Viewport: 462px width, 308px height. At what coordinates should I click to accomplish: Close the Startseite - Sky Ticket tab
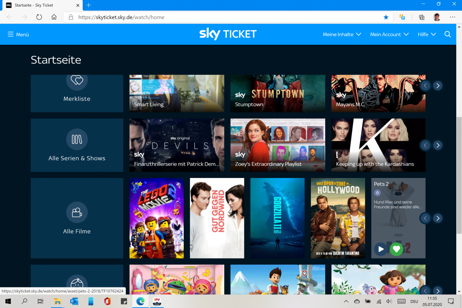[x=78, y=5]
